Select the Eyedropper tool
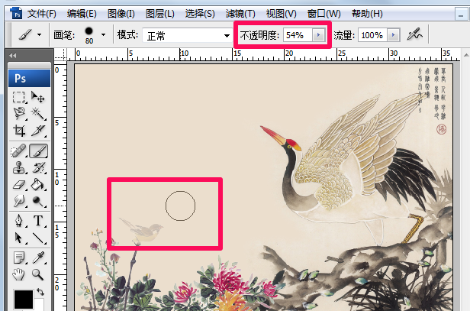 pyautogui.click(x=38, y=258)
